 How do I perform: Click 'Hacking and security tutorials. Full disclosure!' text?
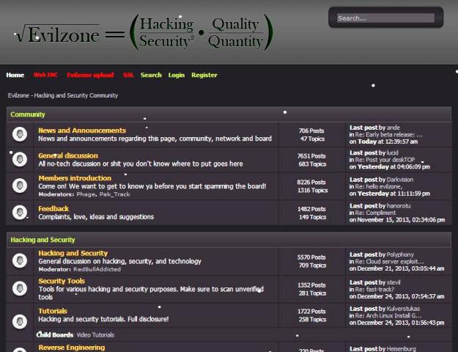103,319
